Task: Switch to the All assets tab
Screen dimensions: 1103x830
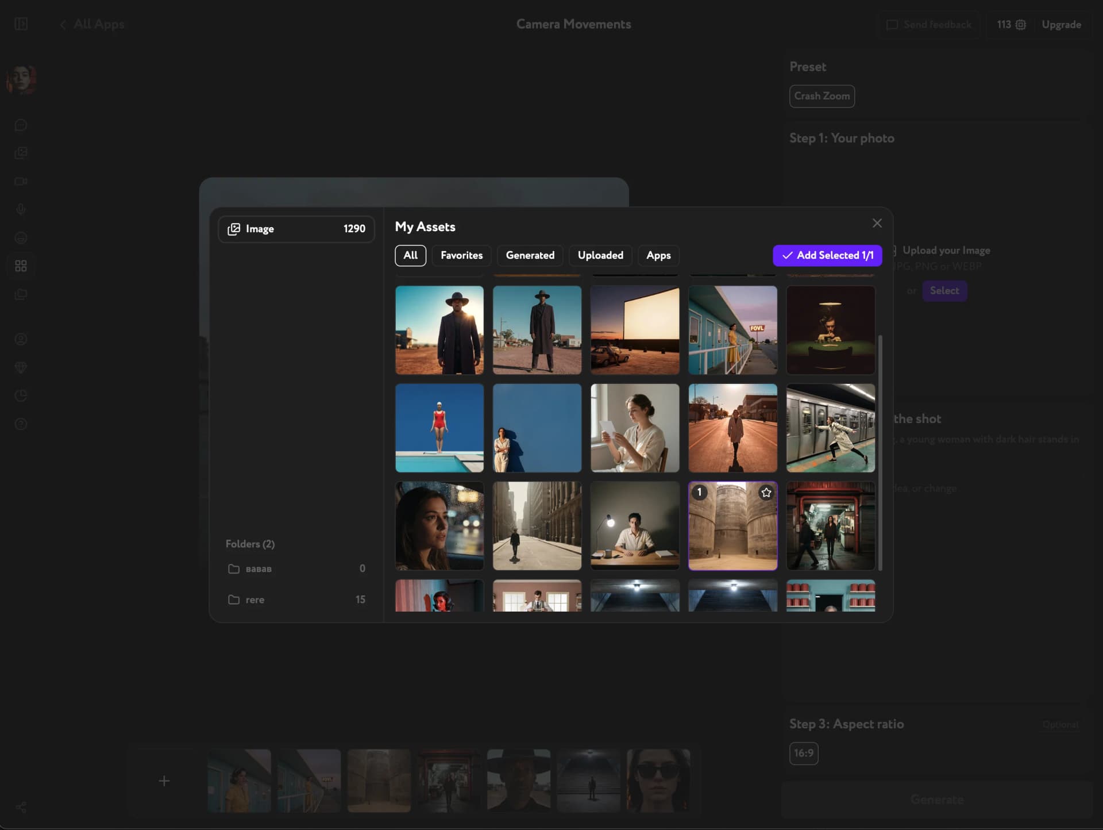Action: (x=410, y=255)
